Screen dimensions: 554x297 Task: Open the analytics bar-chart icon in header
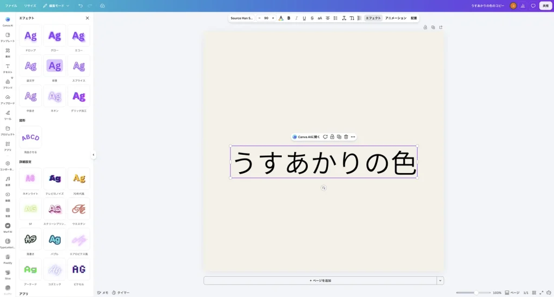click(523, 5)
